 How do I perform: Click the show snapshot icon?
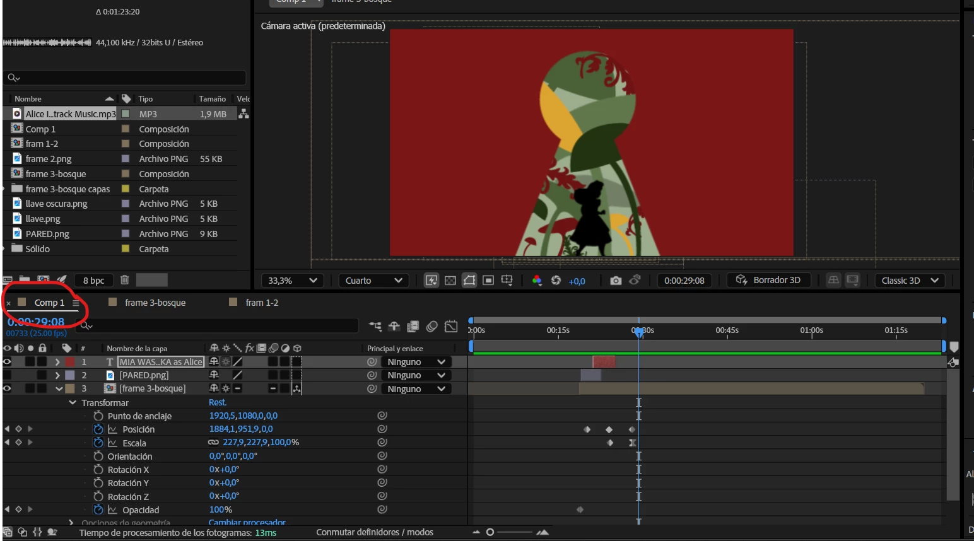635,280
